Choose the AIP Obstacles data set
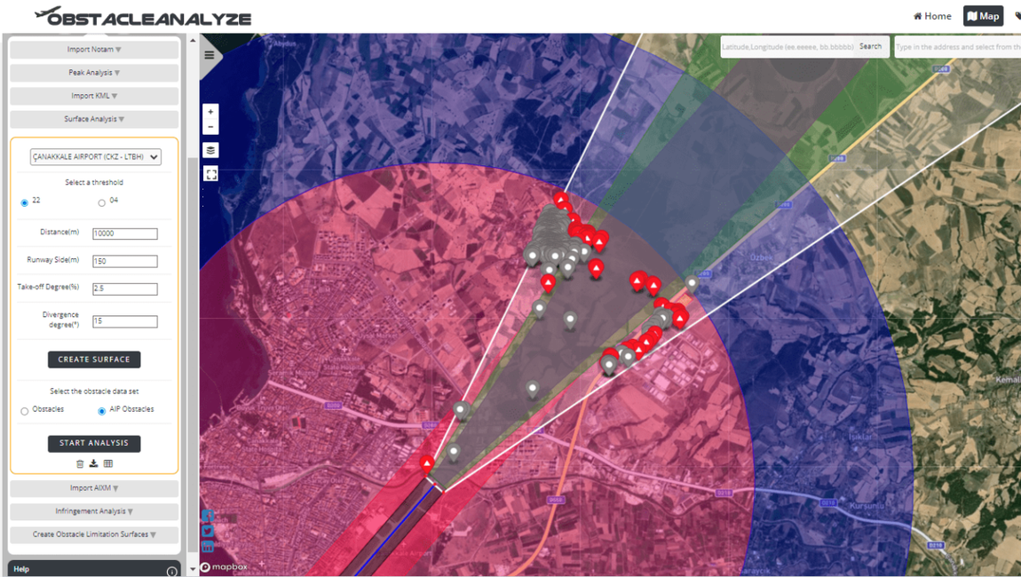1021x577 pixels. tap(101, 412)
